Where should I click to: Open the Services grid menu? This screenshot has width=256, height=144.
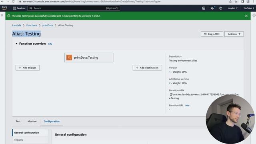(x=19, y=8)
